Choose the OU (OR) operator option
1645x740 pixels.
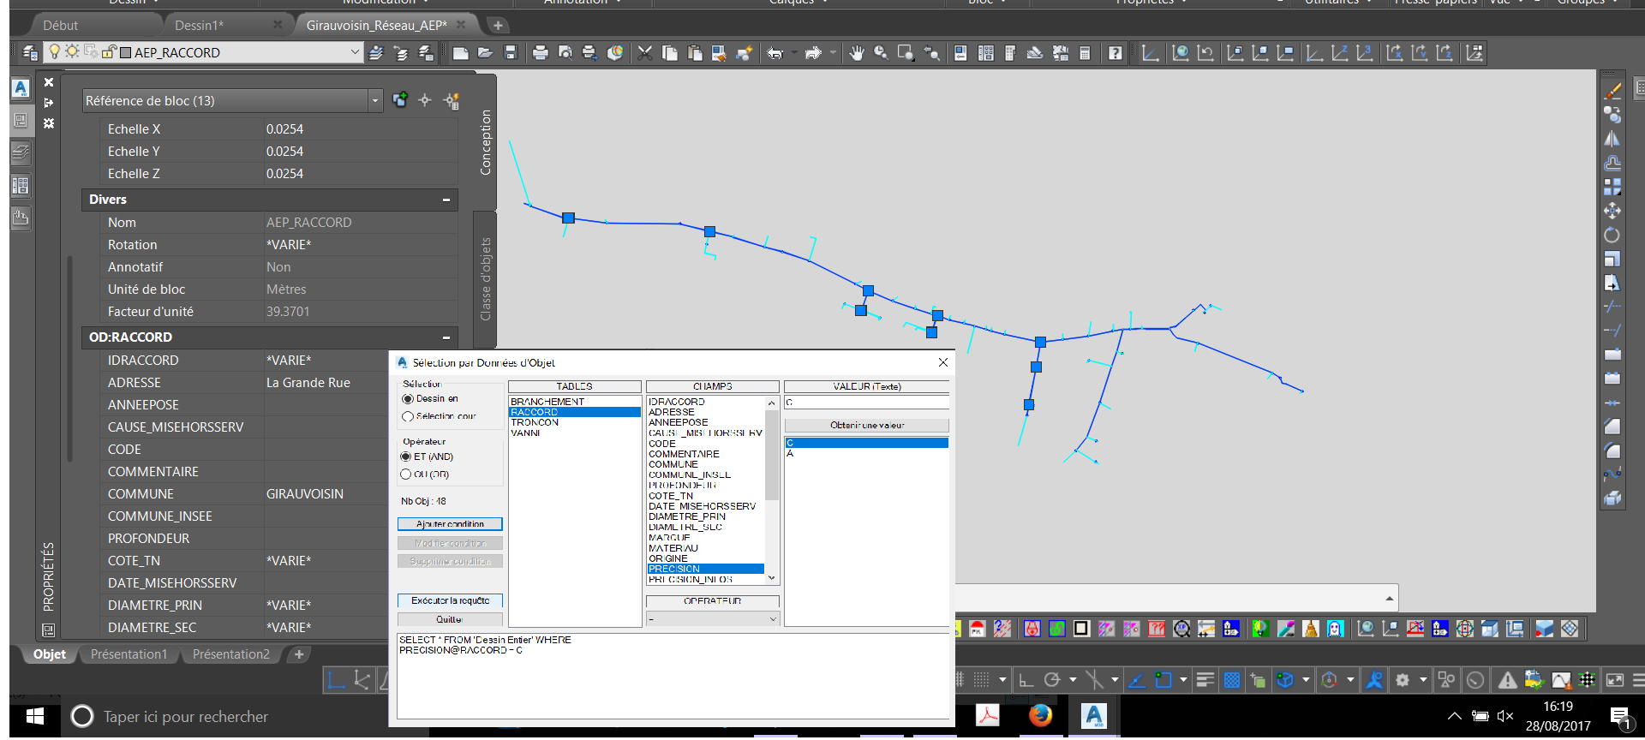pyautogui.click(x=406, y=474)
